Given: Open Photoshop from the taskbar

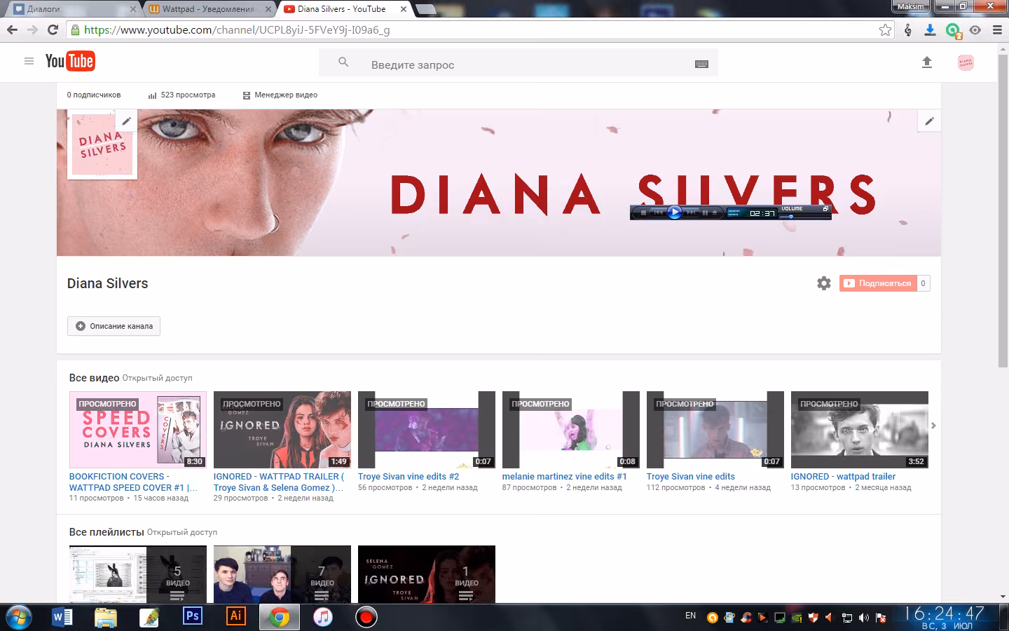Looking at the screenshot, I should point(192,616).
